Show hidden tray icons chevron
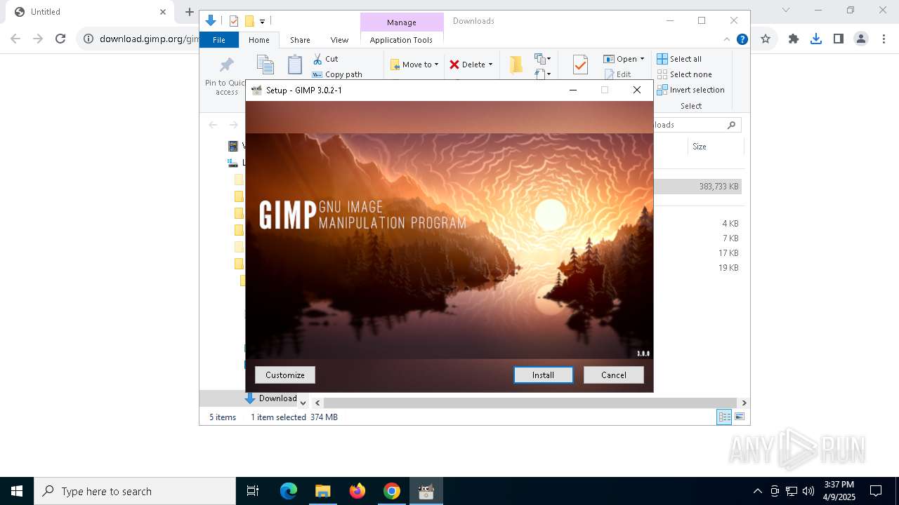 point(757,491)
